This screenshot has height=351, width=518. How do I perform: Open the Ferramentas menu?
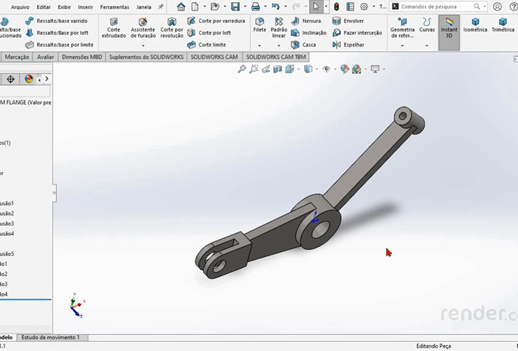click(x=115, y=7)
